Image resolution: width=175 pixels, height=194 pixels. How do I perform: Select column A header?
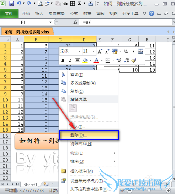coord(17,40)
